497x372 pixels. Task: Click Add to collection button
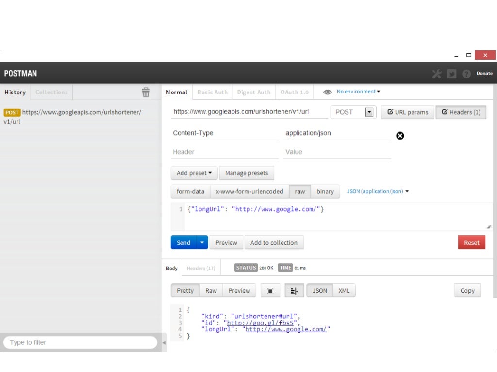(274, 243)
